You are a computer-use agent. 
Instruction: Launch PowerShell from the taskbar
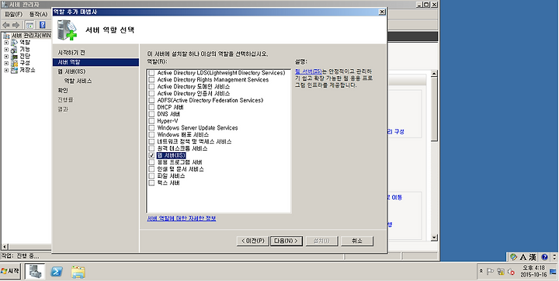(x=57, y=272)
